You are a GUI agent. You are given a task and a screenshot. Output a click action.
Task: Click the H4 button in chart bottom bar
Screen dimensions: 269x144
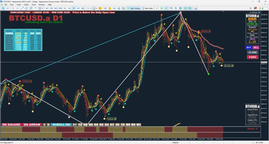[x=96, y=125]
